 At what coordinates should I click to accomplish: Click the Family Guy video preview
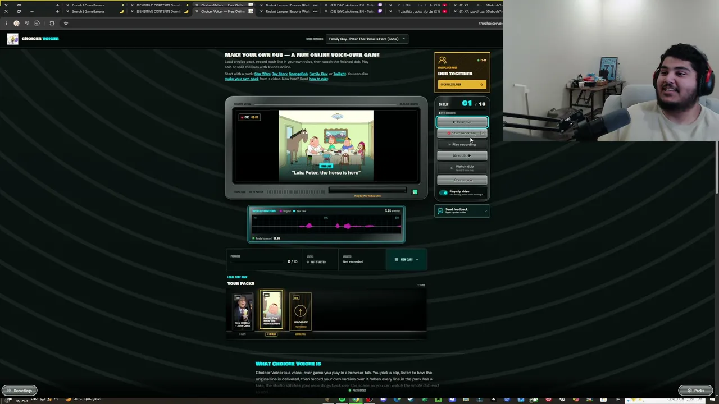[x=326, y=146]
